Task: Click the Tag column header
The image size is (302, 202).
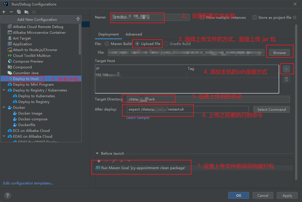Action: pos(233,69)
